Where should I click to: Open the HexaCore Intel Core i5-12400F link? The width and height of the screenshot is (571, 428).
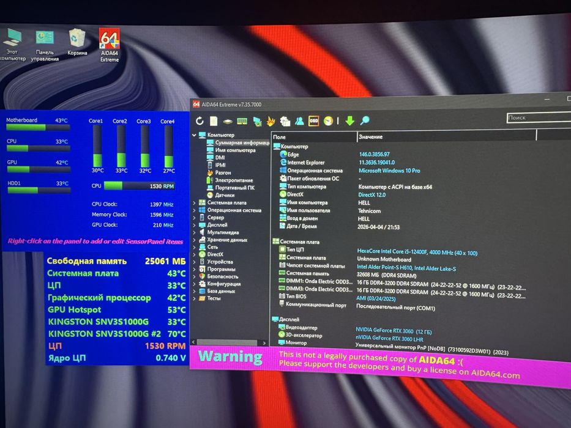(417, 252)
